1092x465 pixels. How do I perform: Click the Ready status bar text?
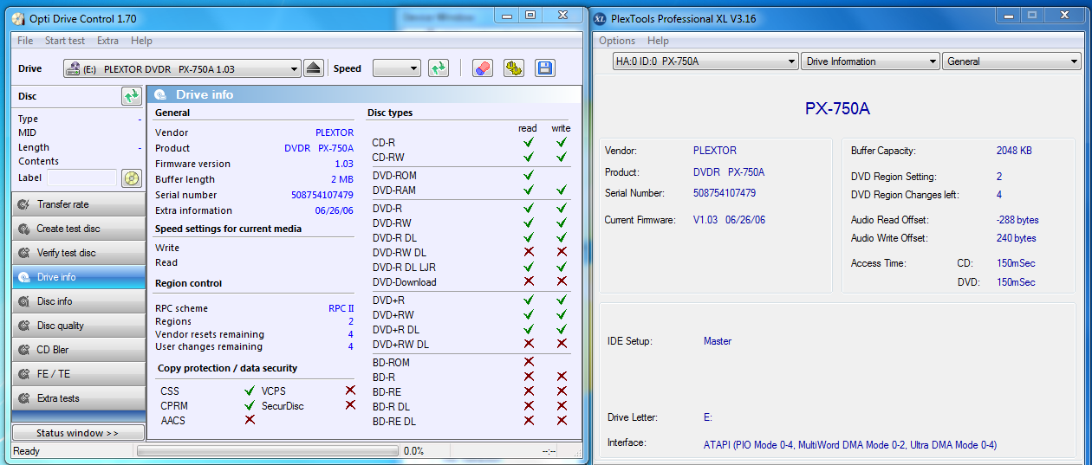(x=27, y=451)
